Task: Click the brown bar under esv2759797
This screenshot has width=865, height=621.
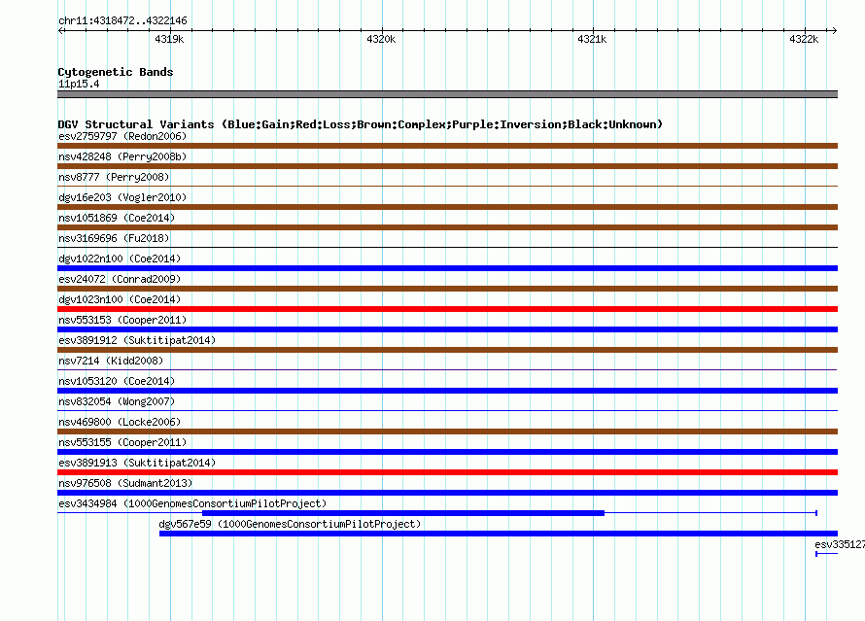Action: point(447,146)
